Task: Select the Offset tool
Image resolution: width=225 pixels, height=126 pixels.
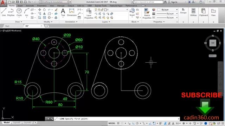Action: pyautogui.click(x=56, y=17)
